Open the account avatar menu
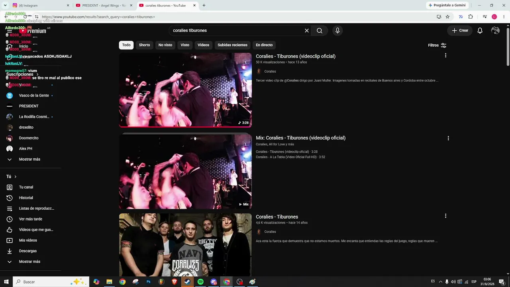 [495, 31]
